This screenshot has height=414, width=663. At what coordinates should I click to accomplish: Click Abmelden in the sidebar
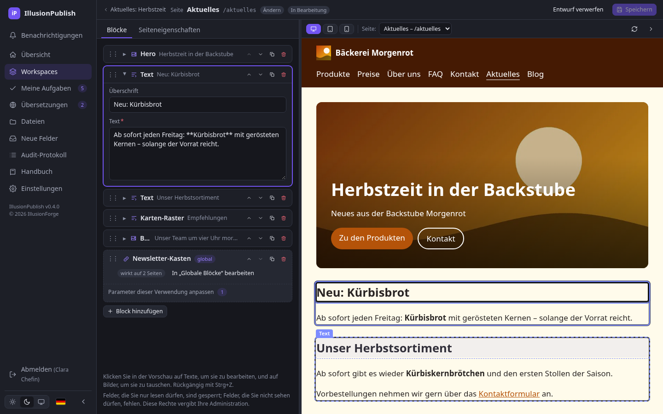(48, 374)
